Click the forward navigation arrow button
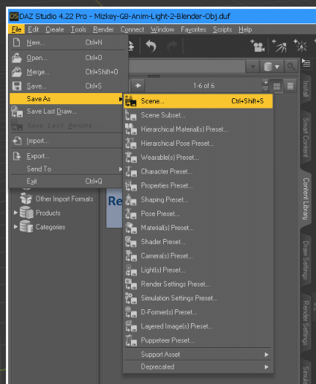Image resolution: width=316 pixels, height=384 pixels. (x=138, y=86)
